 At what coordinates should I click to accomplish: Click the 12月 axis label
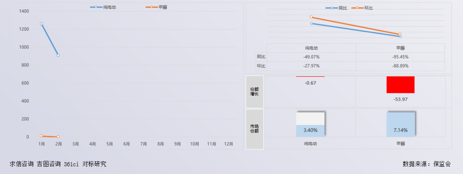click(228, 144)
